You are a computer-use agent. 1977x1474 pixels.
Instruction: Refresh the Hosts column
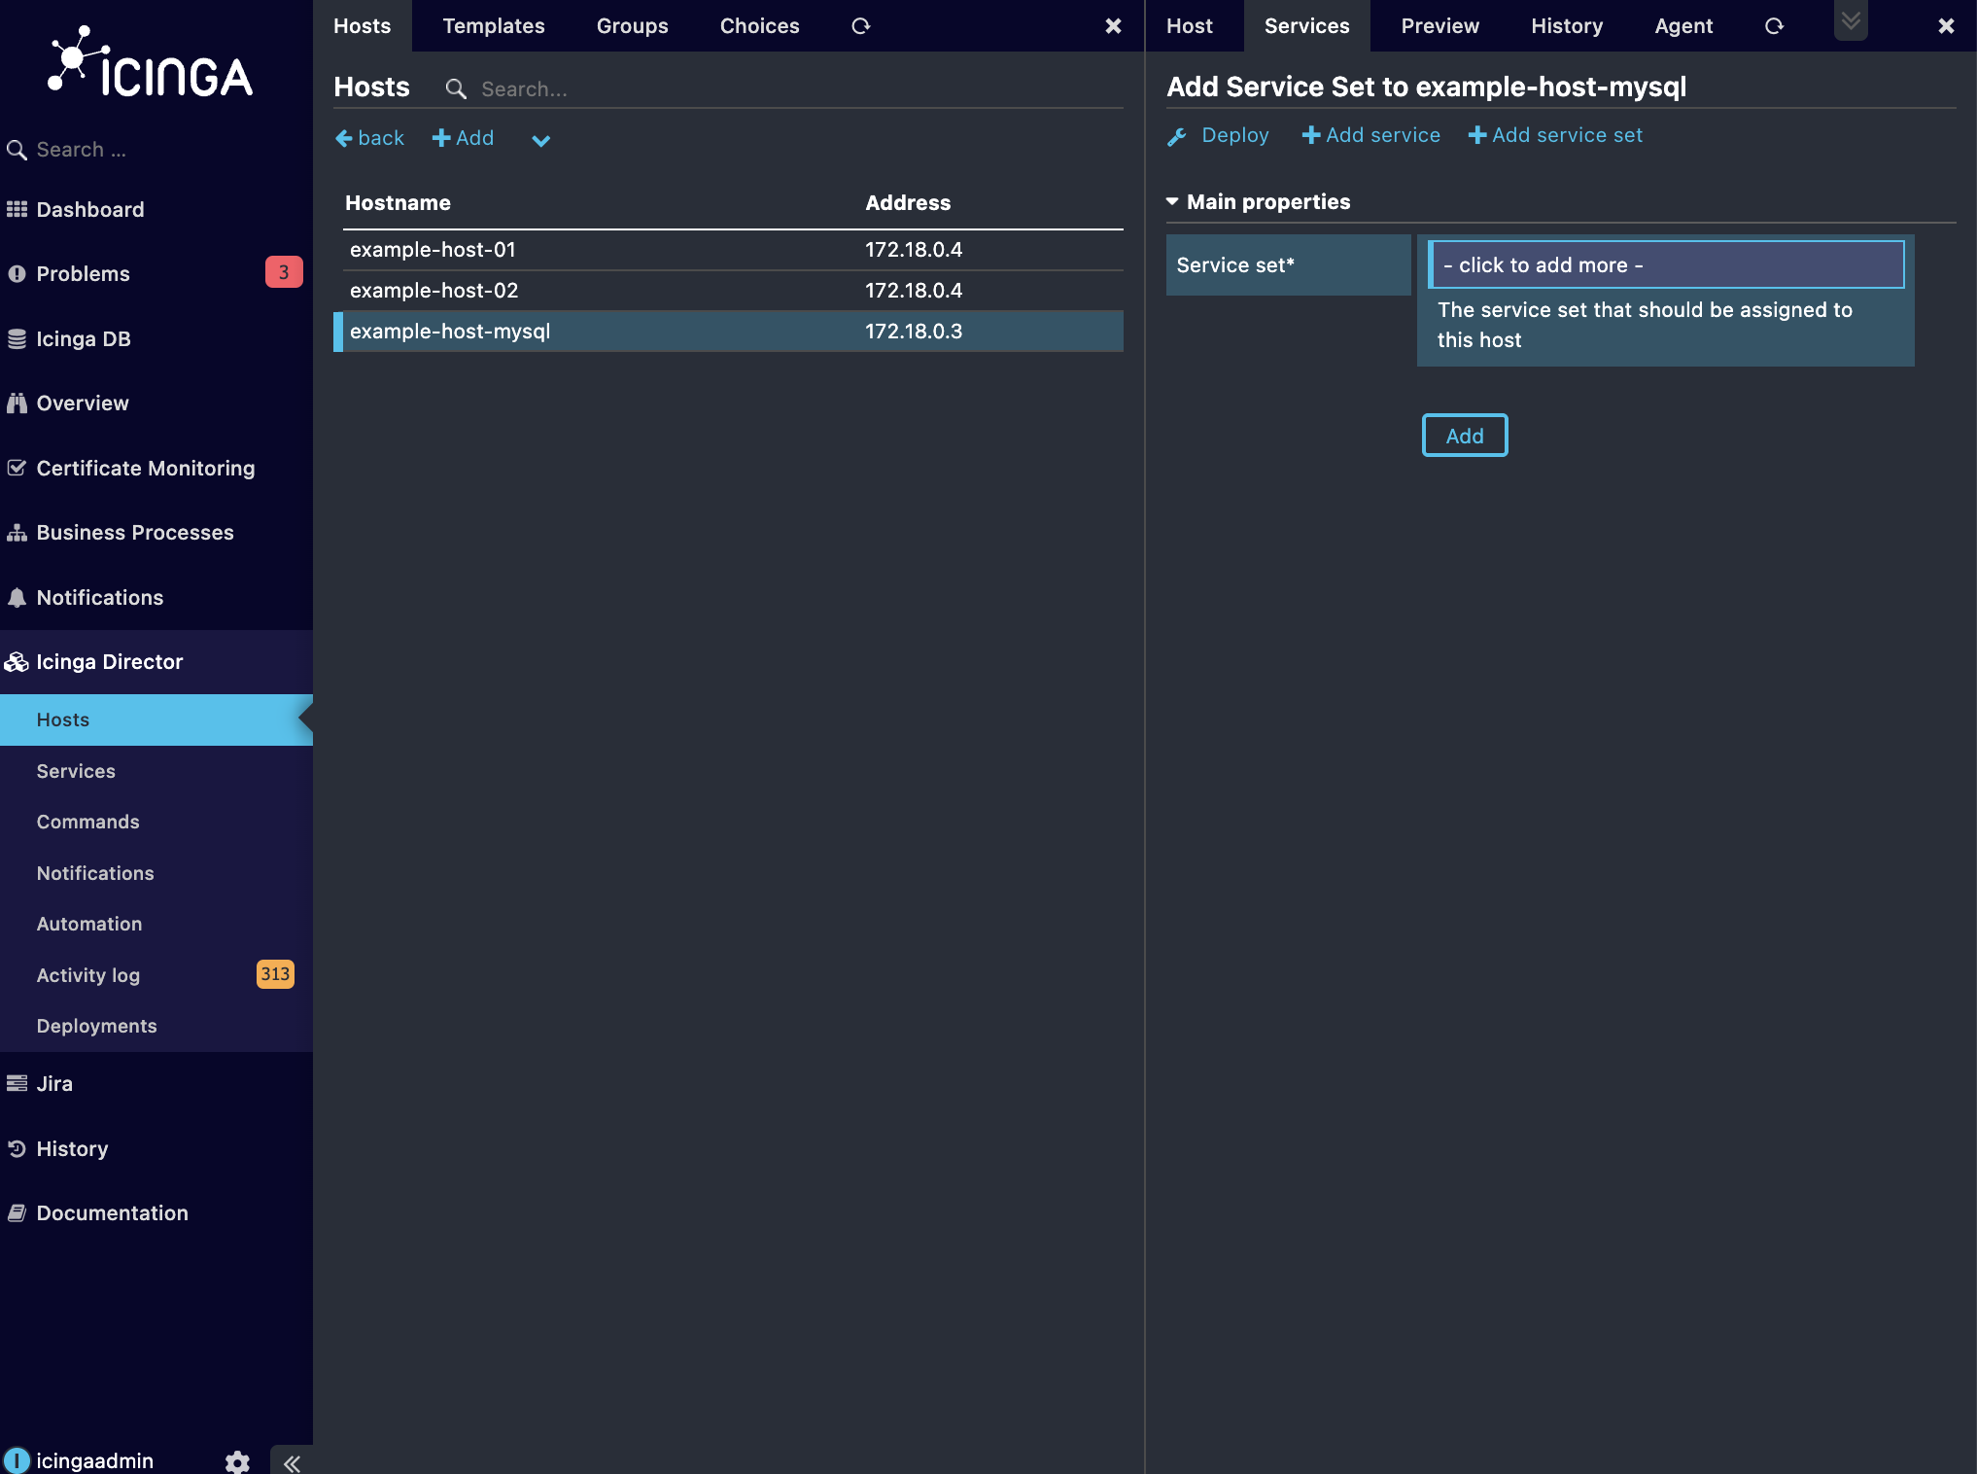point(860,26)
